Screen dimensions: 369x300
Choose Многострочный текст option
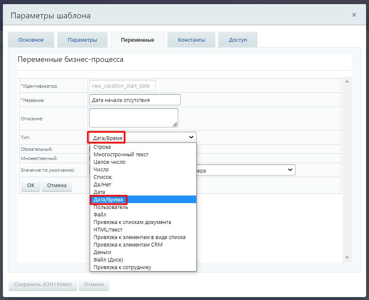click(121, 155)
